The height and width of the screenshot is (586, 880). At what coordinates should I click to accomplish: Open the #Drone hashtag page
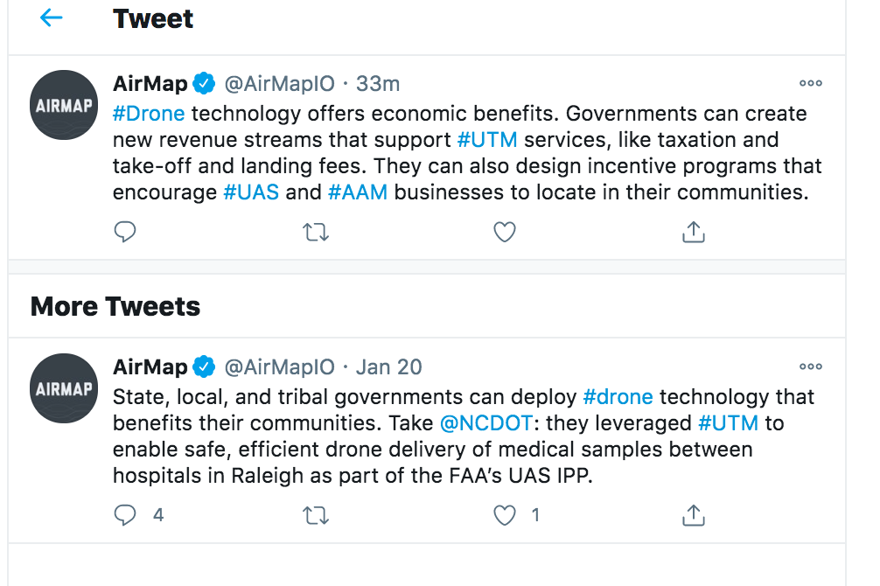147,113
